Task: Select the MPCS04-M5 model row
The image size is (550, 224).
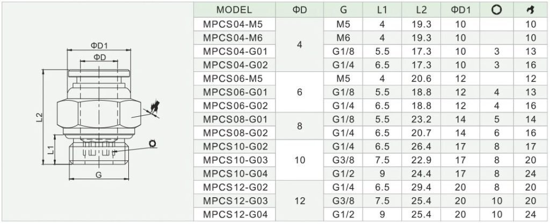Action: (371, 24)
